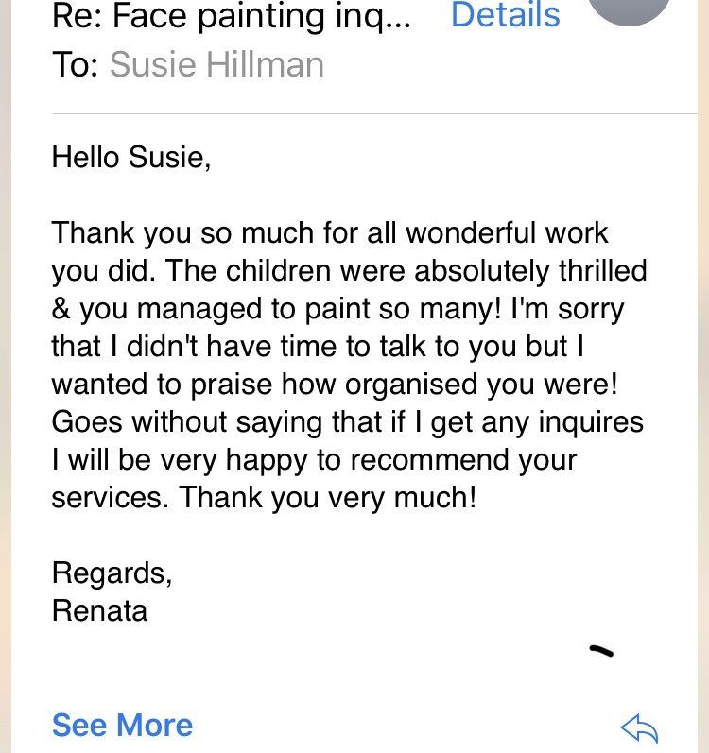This screenshot has width=709, height=753.
Task: Open the reply arrow icon
Action: coord(639,728)
